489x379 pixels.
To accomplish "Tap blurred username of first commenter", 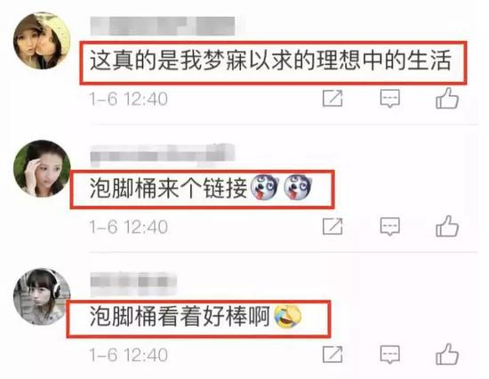I will tap(163, 26).
